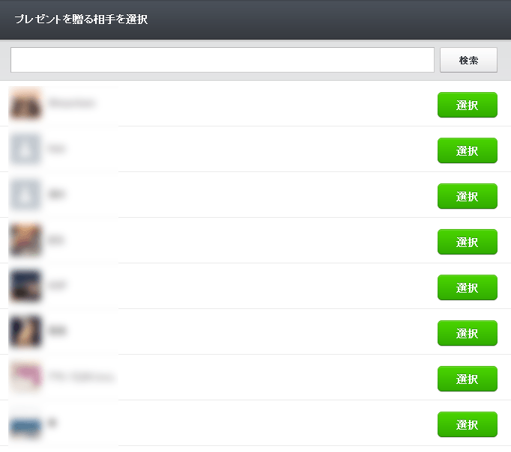
Task: Select the seventh friend with 選択 button
Action: [468, 379]
